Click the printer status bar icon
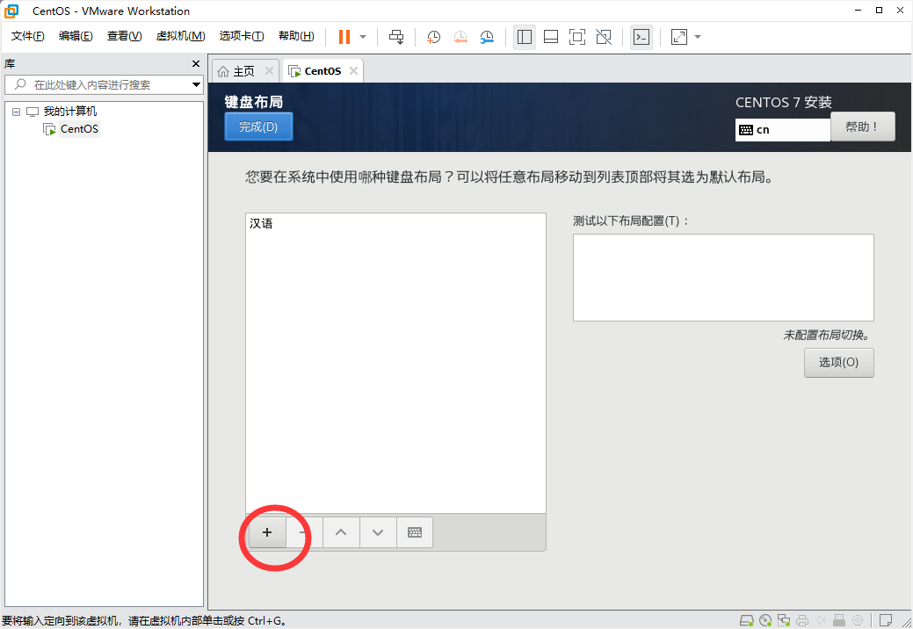 tap(802, 620)
